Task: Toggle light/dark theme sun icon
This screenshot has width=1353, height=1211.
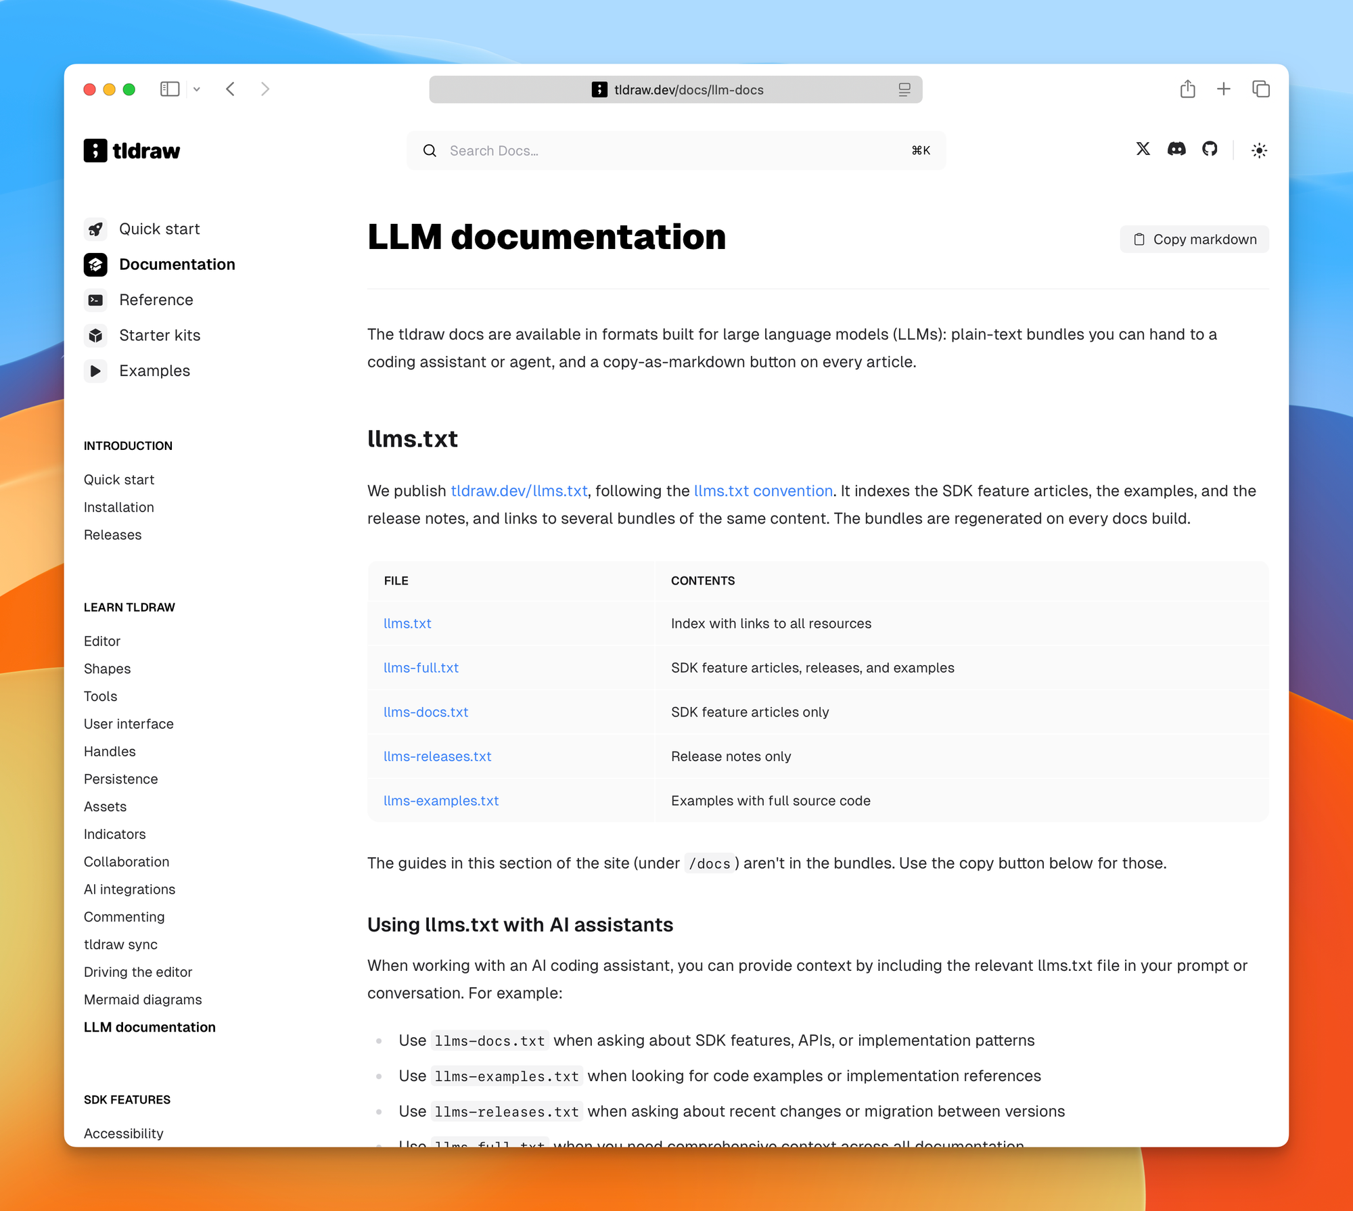Action: [1259, 150]
